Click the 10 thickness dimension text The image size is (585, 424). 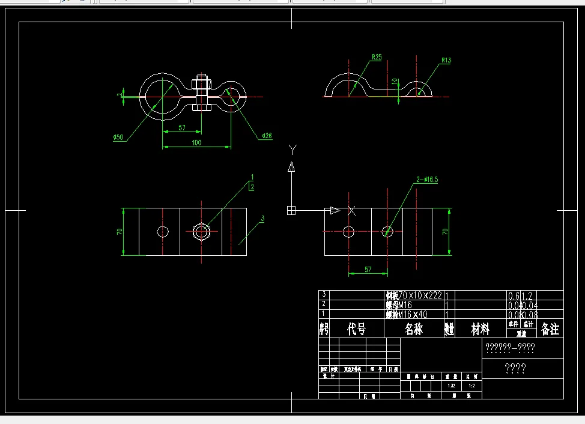click(x=395, y=81)
